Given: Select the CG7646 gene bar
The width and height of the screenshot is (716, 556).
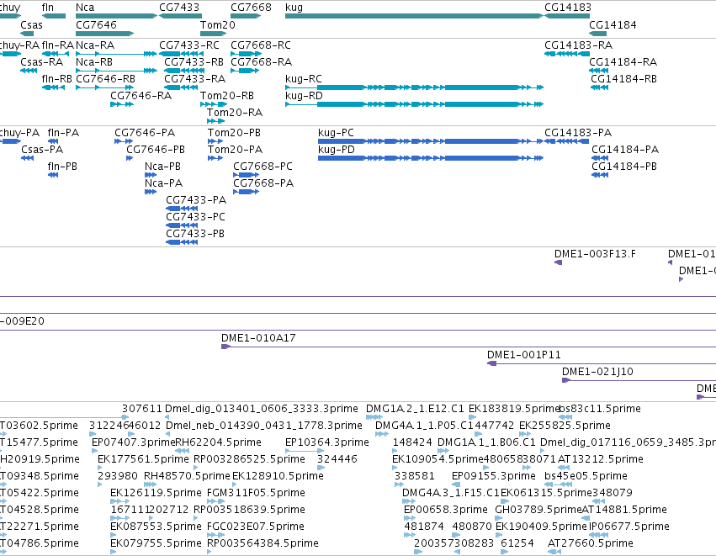Looking at the screenshot, I should (104, 34).
